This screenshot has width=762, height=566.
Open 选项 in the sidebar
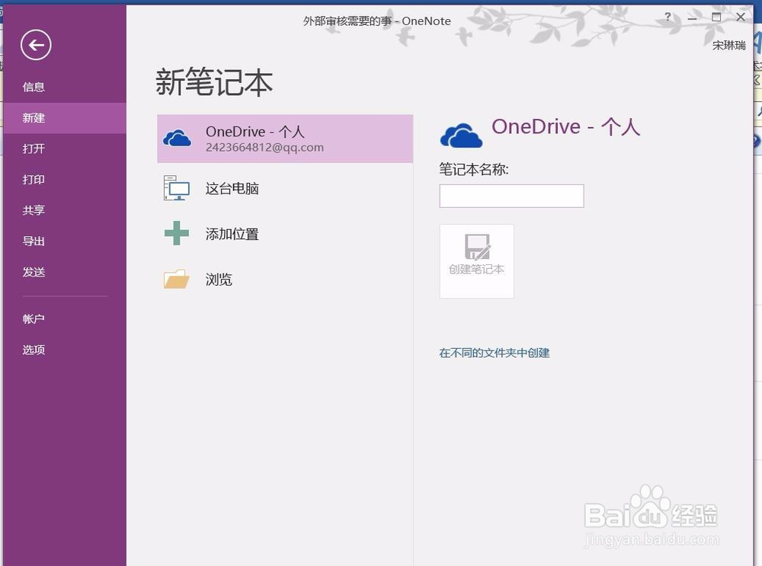click(34, 350)
